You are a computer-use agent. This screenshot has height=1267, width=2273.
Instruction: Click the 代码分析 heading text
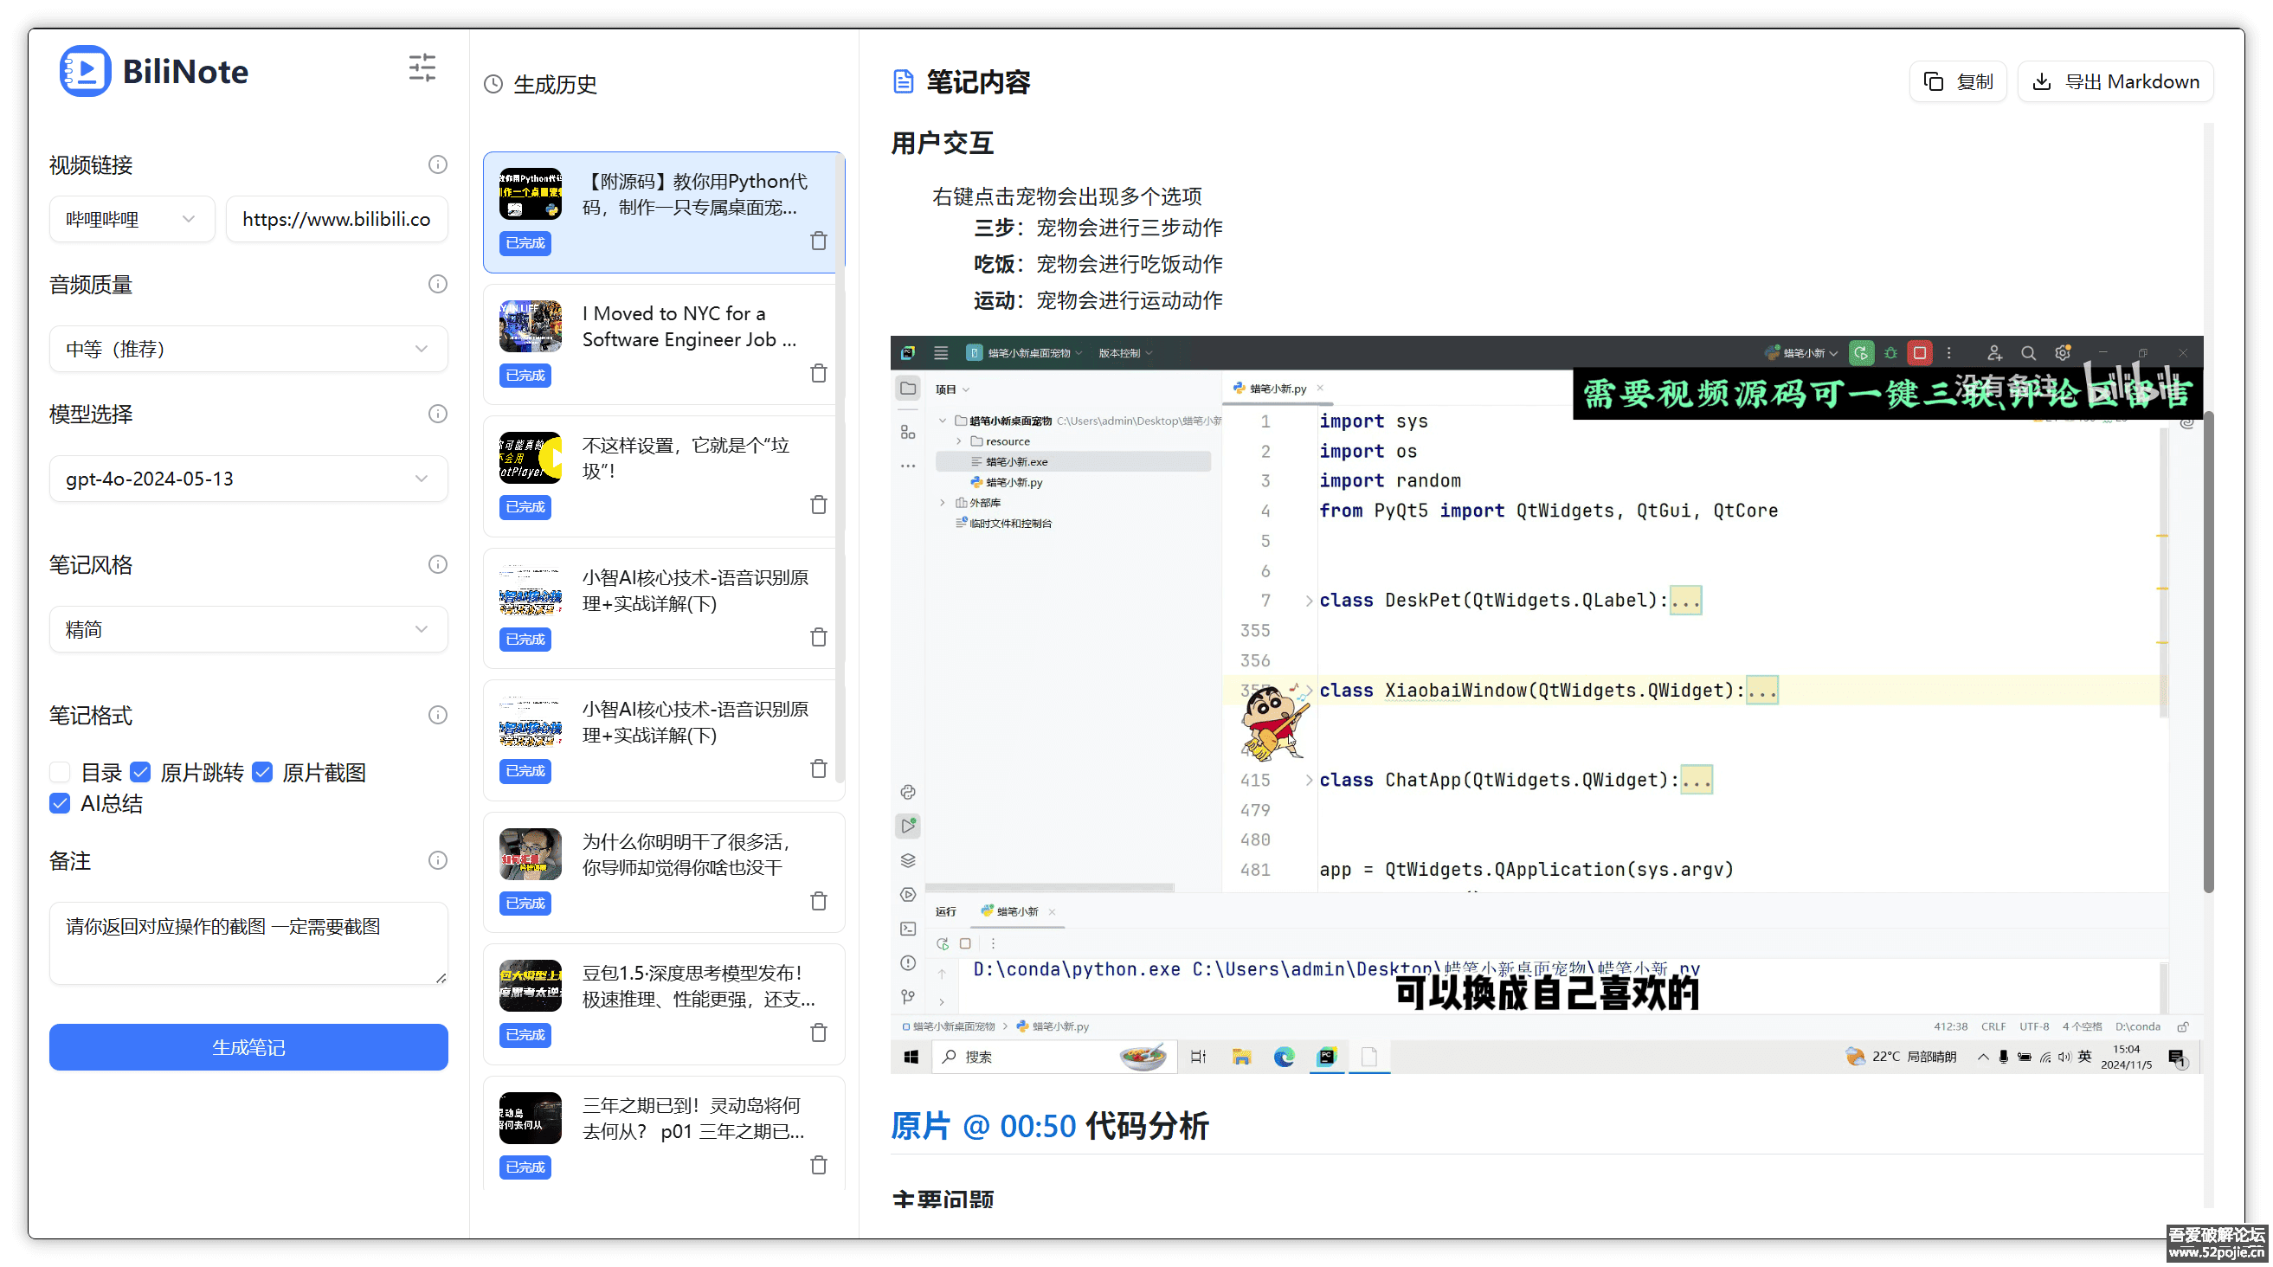click(1146, 1126)
